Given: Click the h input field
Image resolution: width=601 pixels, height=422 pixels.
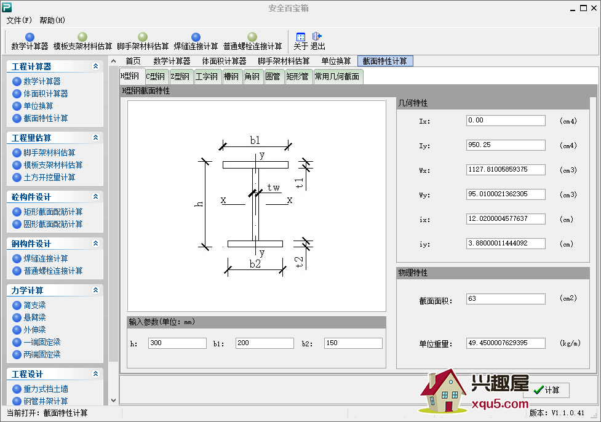Looking at the screenshot, I should click(x=177, y=343).
